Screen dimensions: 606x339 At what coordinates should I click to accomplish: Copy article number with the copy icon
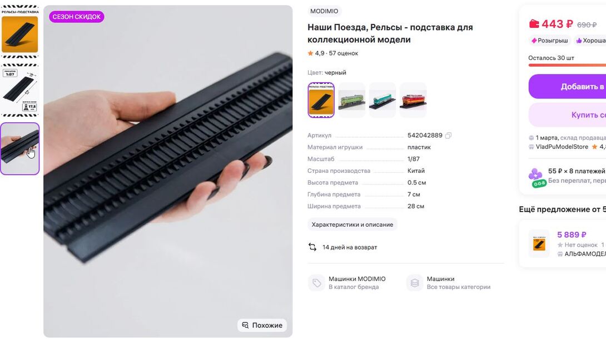(x=448, y=136)
